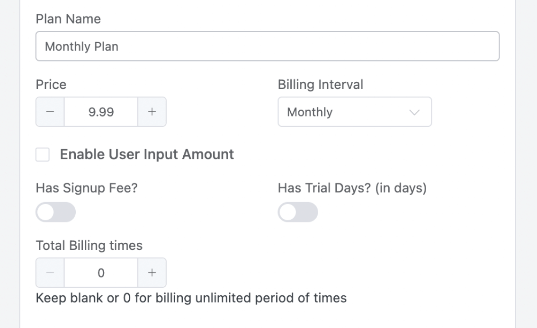
Task: Check the Enable User Input Amount checkbox
Action: [x=43, y=155]
